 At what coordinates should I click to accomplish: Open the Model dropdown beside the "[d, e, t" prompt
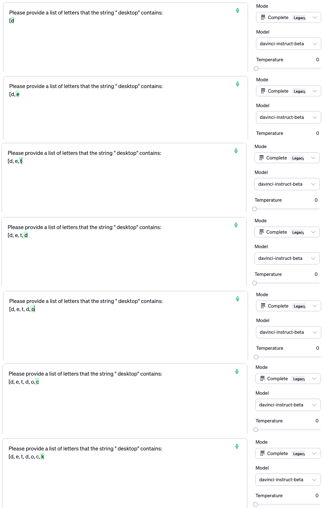point(287,184)
